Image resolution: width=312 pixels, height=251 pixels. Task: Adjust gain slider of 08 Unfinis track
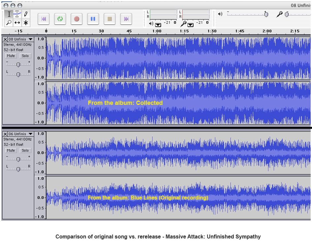[x=18, y=64]
